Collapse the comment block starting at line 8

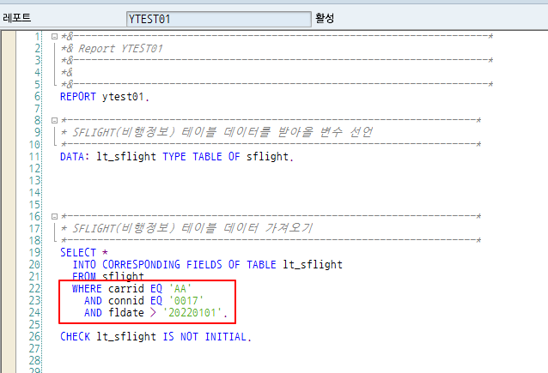(54, 120)
